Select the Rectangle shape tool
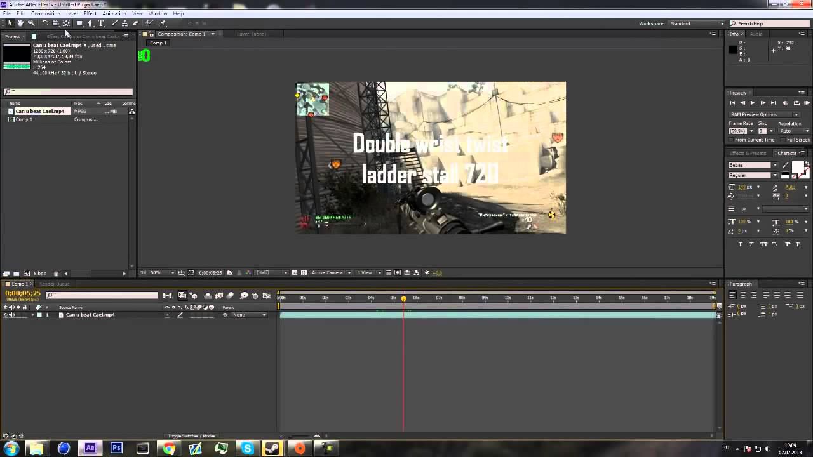Image resolution: width=813 pixels, height=457 pixels. point(79,23)
